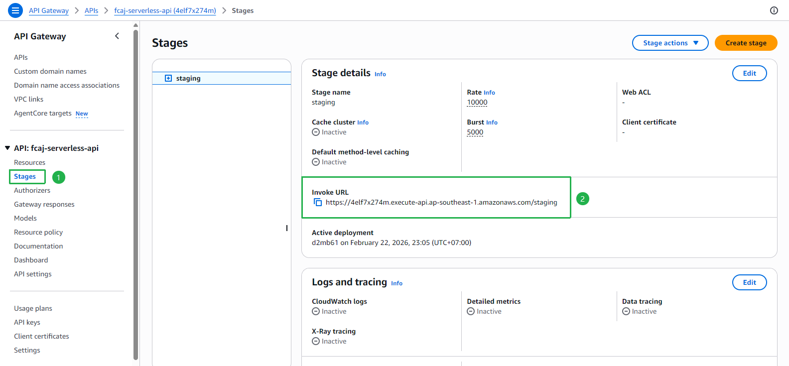Viewport: 789px width, 366px height.
Task: Open Info link next to Burst
Action: tap(492, 122)
